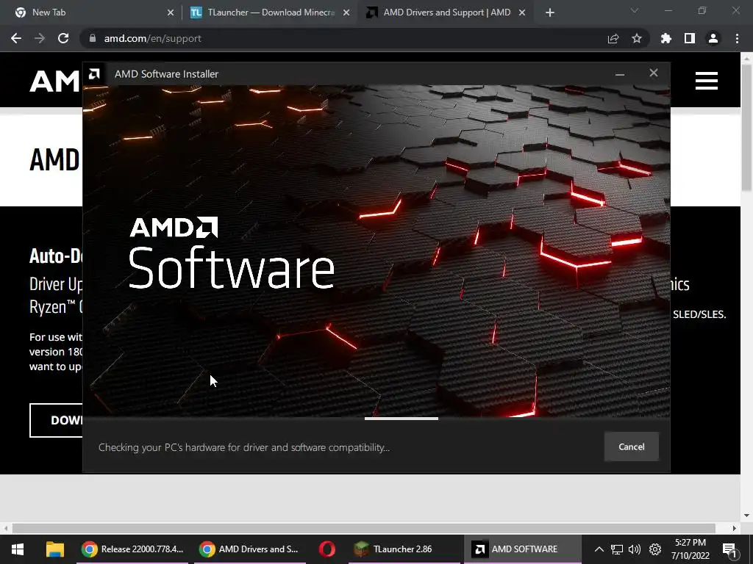This screenshot has width=753, height=564.
Task: Open a new browser tab with plus
Action: click(550, 13)
